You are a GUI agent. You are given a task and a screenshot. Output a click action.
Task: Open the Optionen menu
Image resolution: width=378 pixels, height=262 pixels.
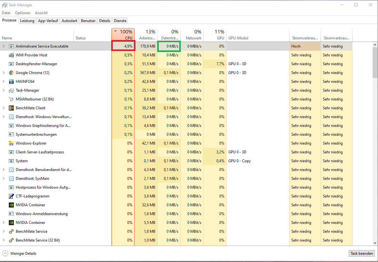tap(23, 13)
